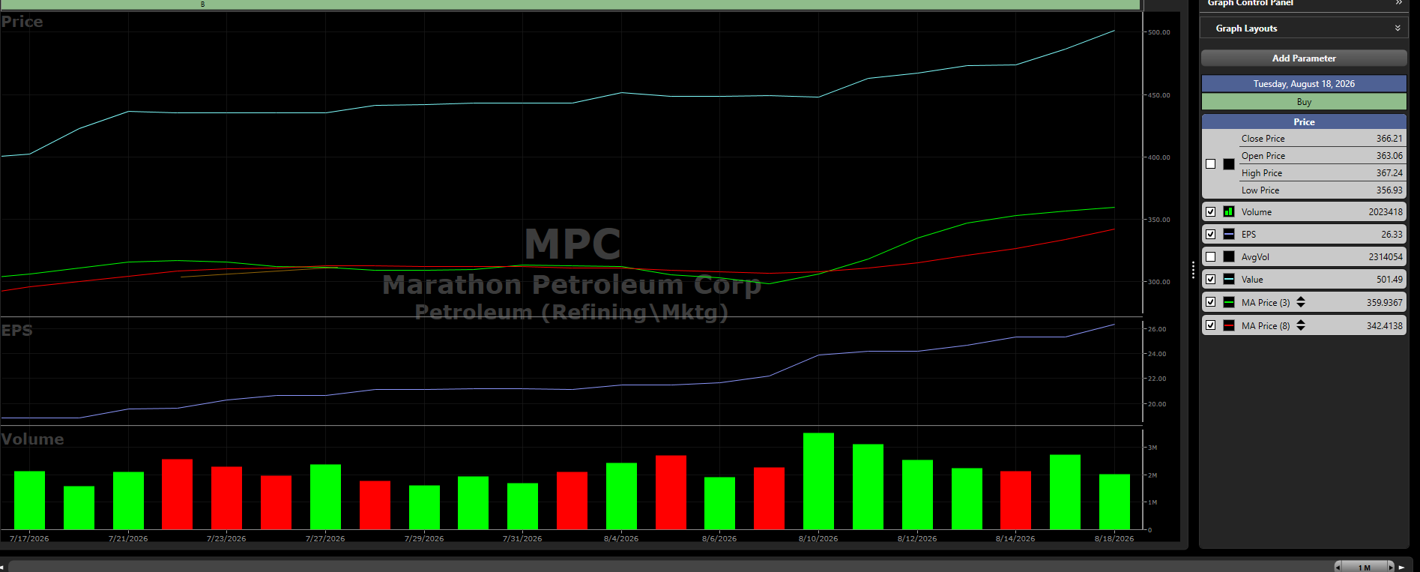
Task: Click the Open Price row label
Action: 1263,156
